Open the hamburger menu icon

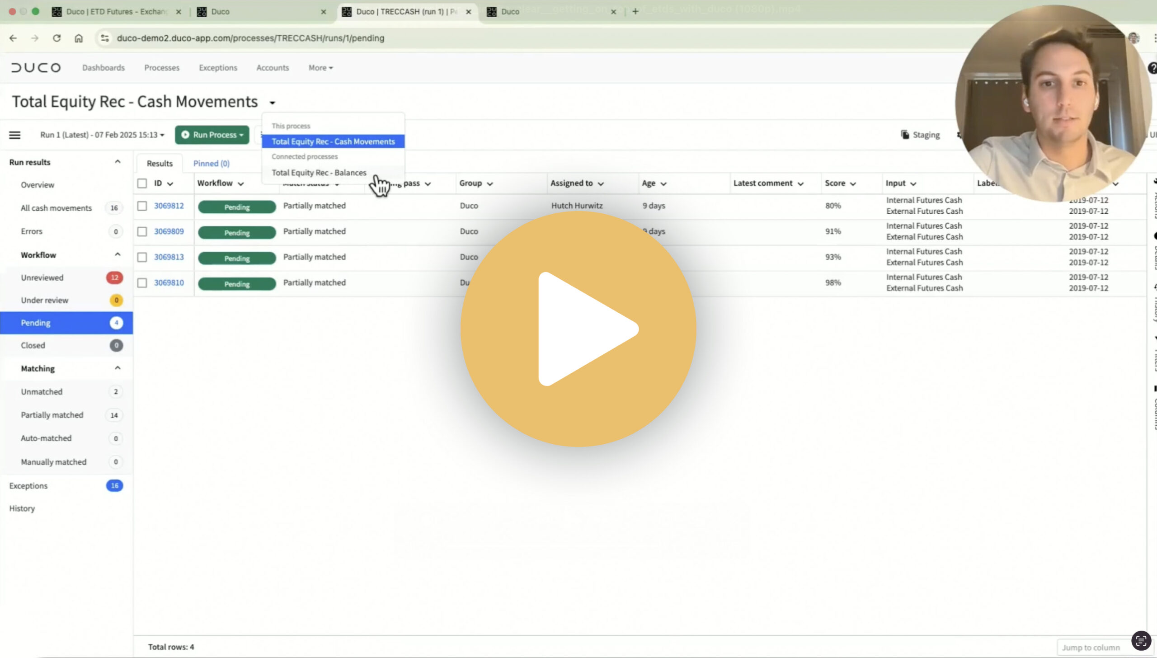pyautogui.click(x=14, y=135)
